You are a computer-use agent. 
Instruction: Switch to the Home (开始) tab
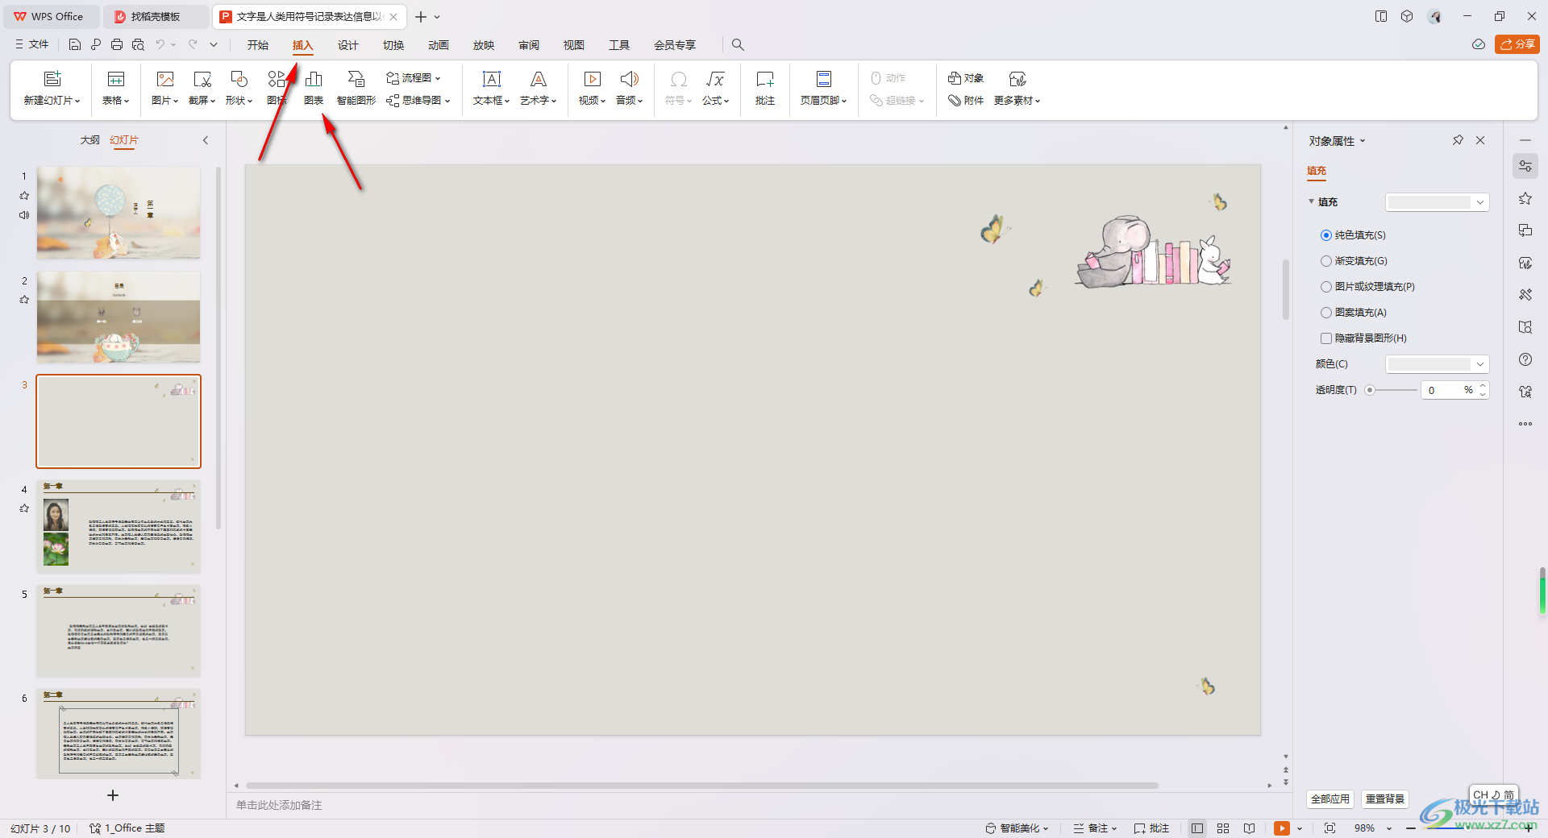(x=258, y=45)
